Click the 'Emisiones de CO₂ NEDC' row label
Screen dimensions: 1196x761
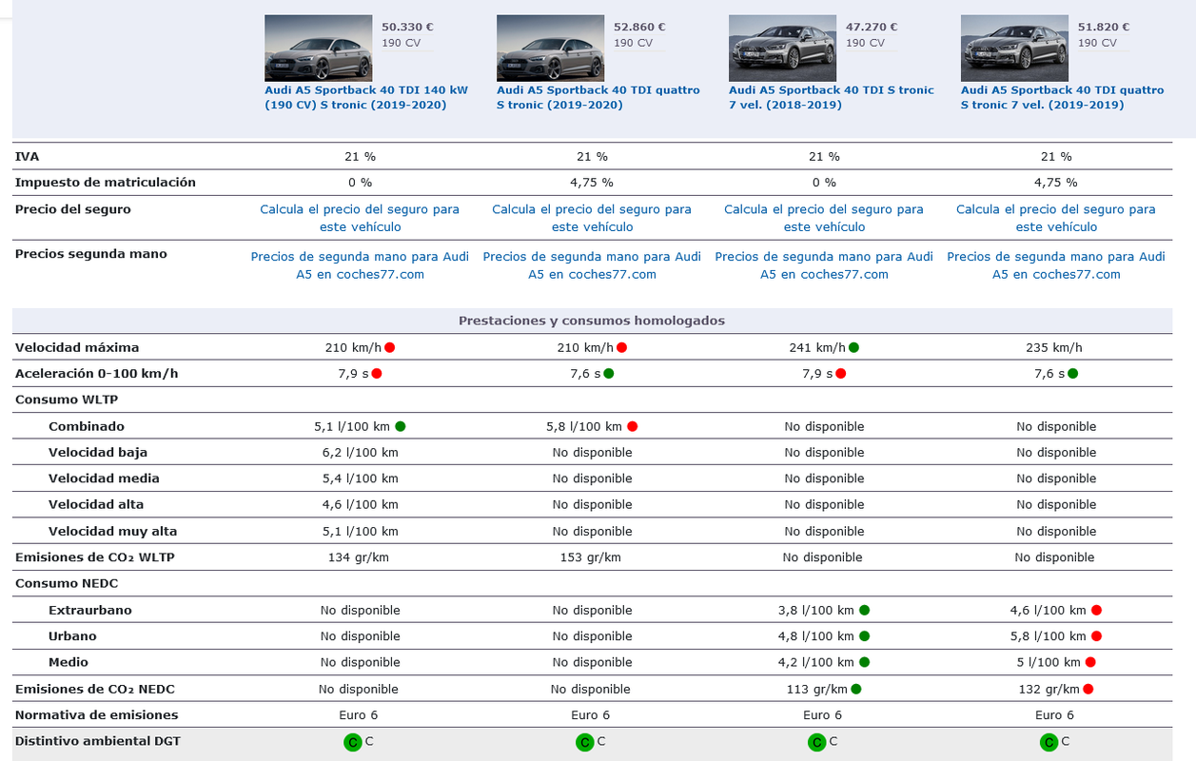95,689
